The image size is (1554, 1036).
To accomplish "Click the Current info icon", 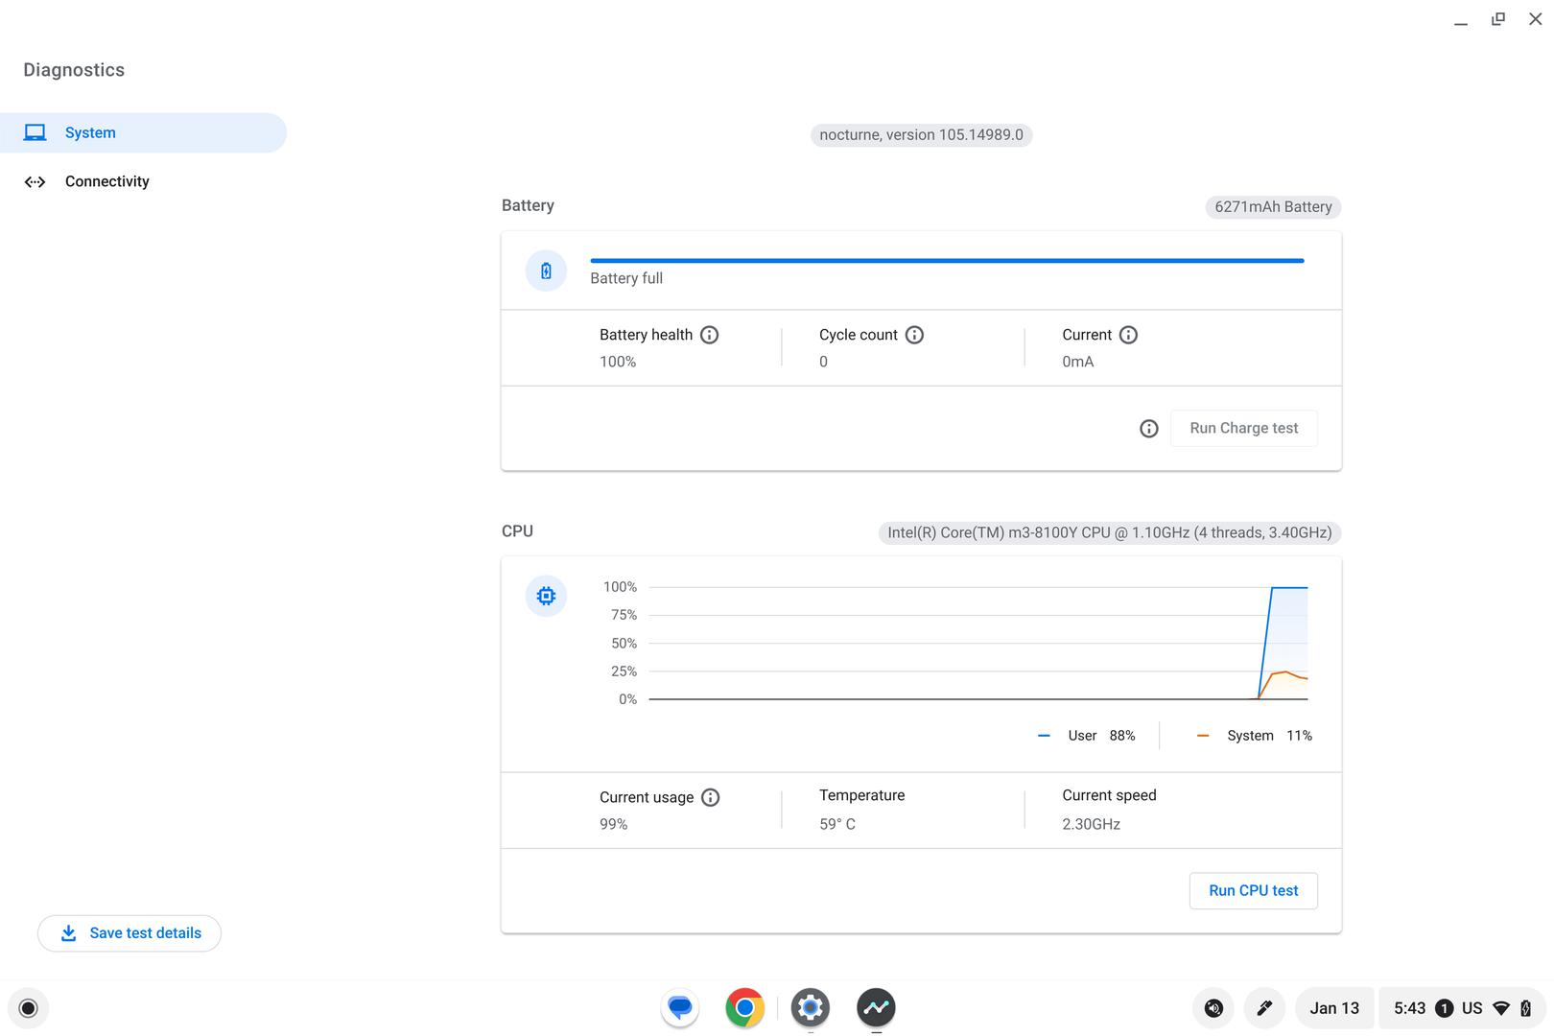I will pyautogui.click(x=1128, y=335).
